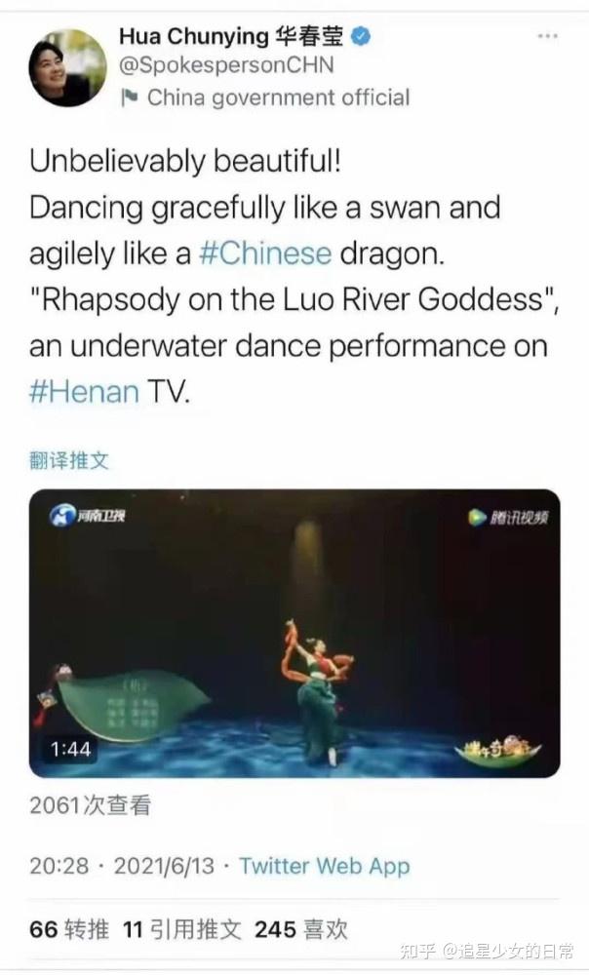This screenshot has height=975, width=589.
Task: View the 245 likes list
Action: click(x=301, y=929)
